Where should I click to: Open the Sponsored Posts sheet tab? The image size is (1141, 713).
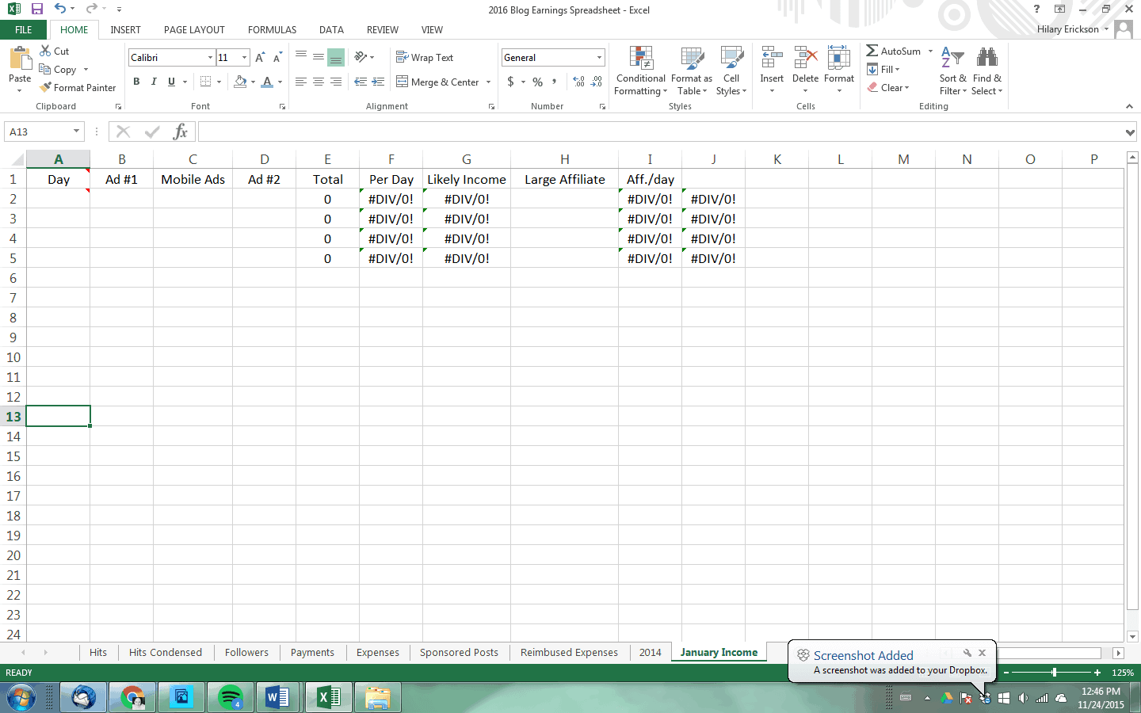(x=459, y=652)
